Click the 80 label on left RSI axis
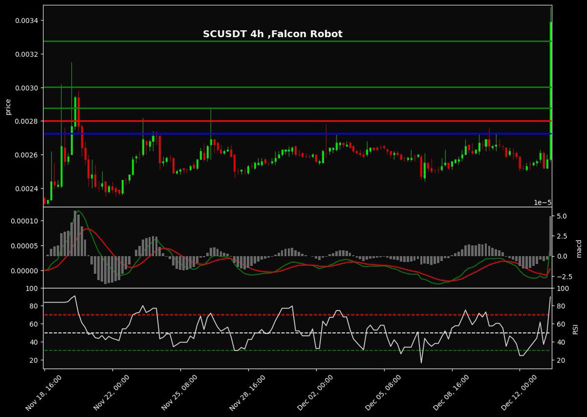 tap(34, 306)
